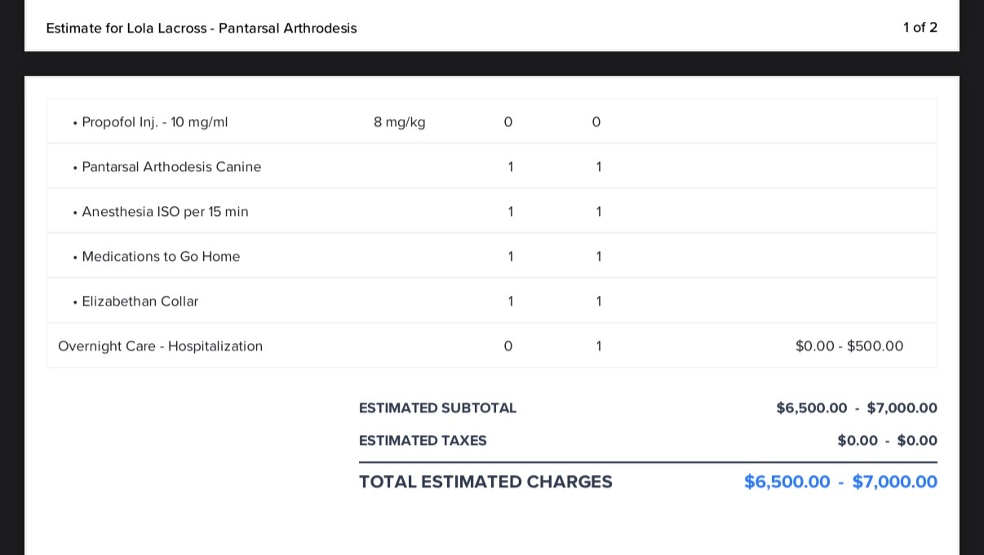
Task: Click the Propofol Inj. 10 mg/ml row label
Action: 155,122
